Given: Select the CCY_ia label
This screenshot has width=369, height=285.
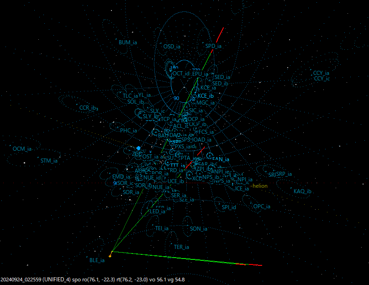Looking at the screenshot, I should 322,72.
